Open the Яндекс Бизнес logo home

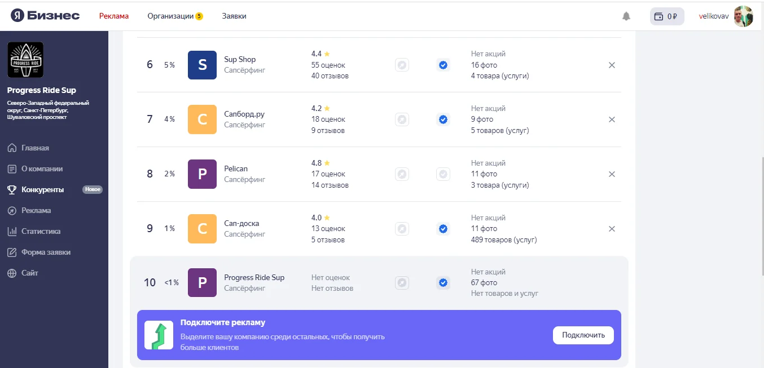(x=45, y=16)
